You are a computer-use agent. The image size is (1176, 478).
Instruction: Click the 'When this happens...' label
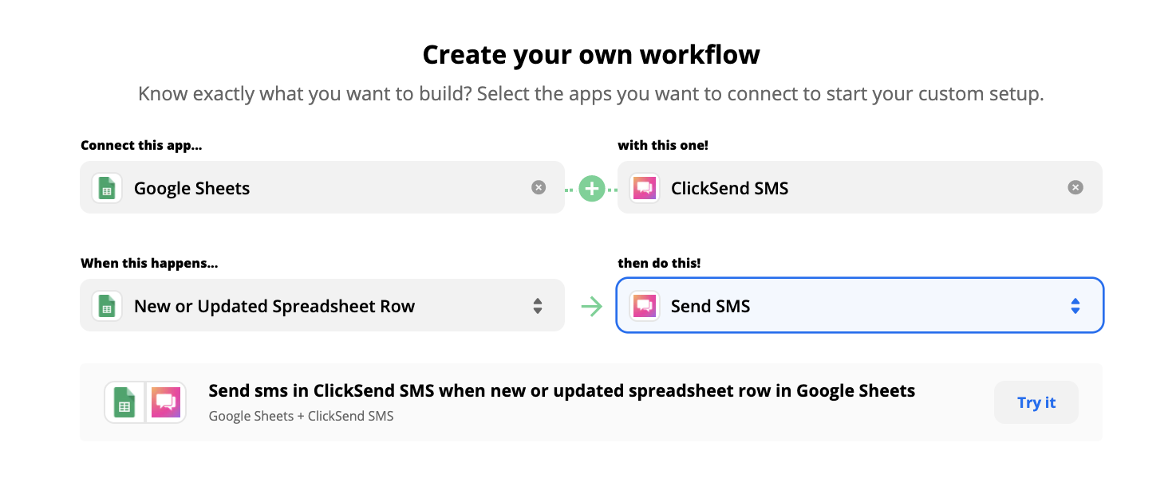(149, 264)
